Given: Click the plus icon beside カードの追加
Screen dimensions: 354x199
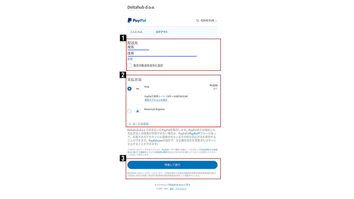Looking at the screenshot, I should tap(130, 124).
